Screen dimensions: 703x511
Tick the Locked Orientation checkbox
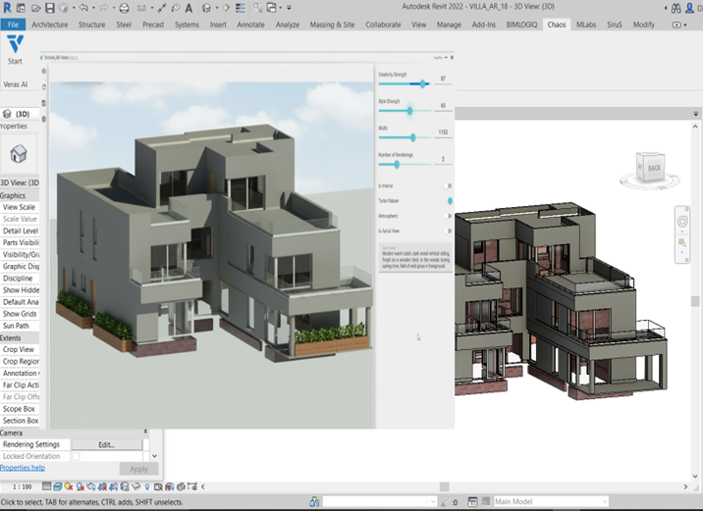coord(77,457)
